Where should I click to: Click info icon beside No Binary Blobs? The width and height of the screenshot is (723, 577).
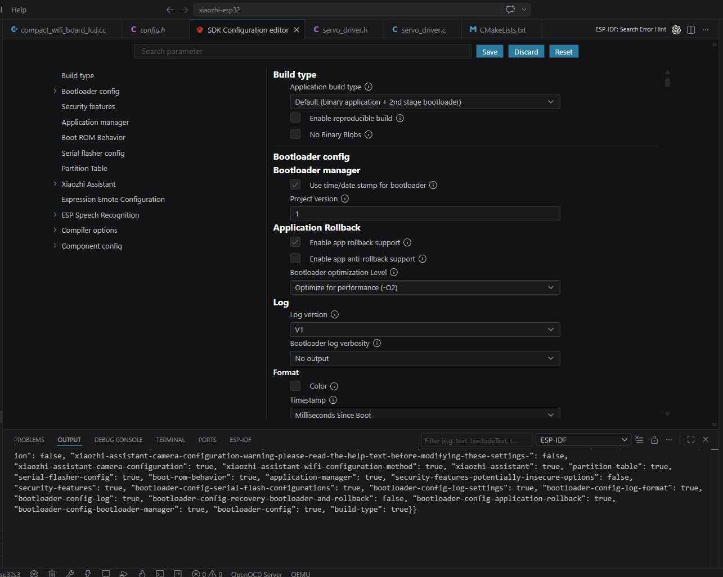coord(369,134)
